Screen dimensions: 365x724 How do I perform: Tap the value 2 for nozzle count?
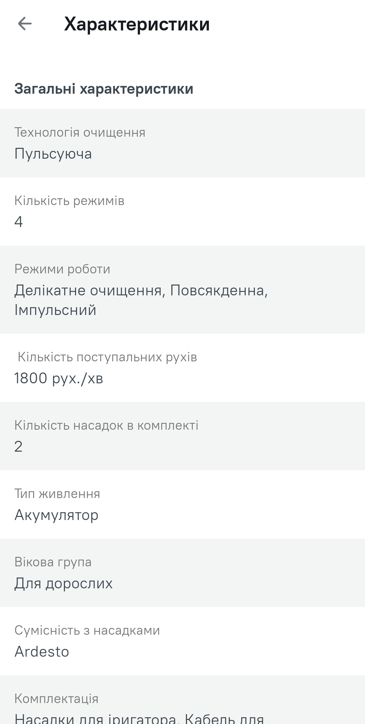coord(19,447)
